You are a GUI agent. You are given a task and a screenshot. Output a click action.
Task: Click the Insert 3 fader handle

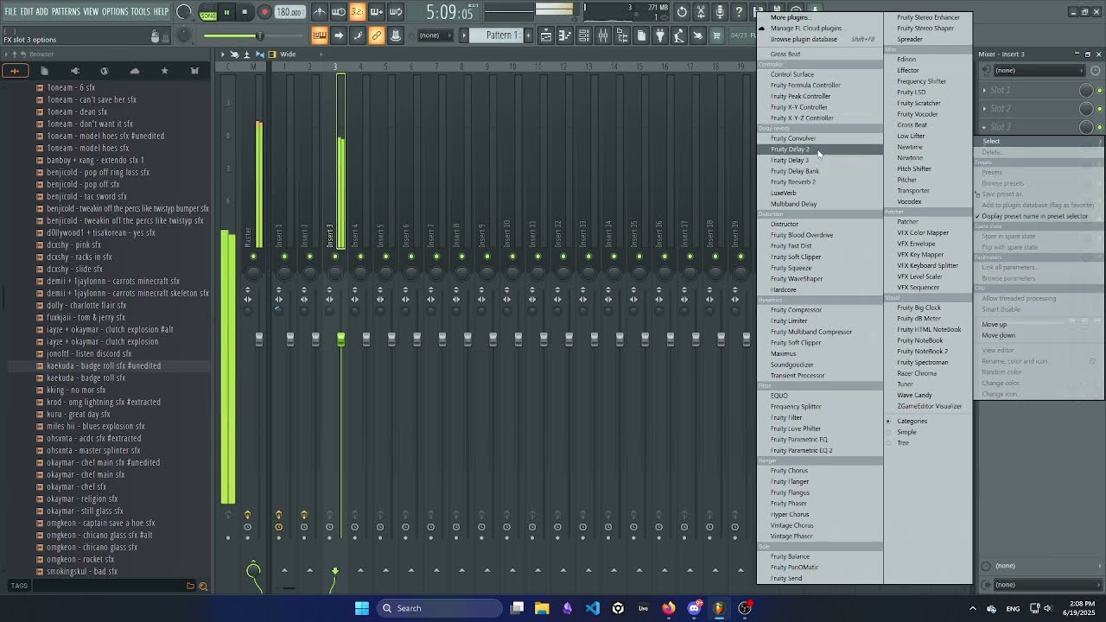340,340
